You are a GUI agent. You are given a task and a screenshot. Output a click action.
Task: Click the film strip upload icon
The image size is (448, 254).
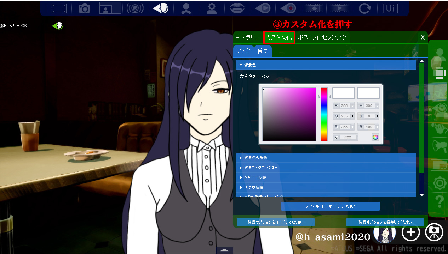coord(314,8)
